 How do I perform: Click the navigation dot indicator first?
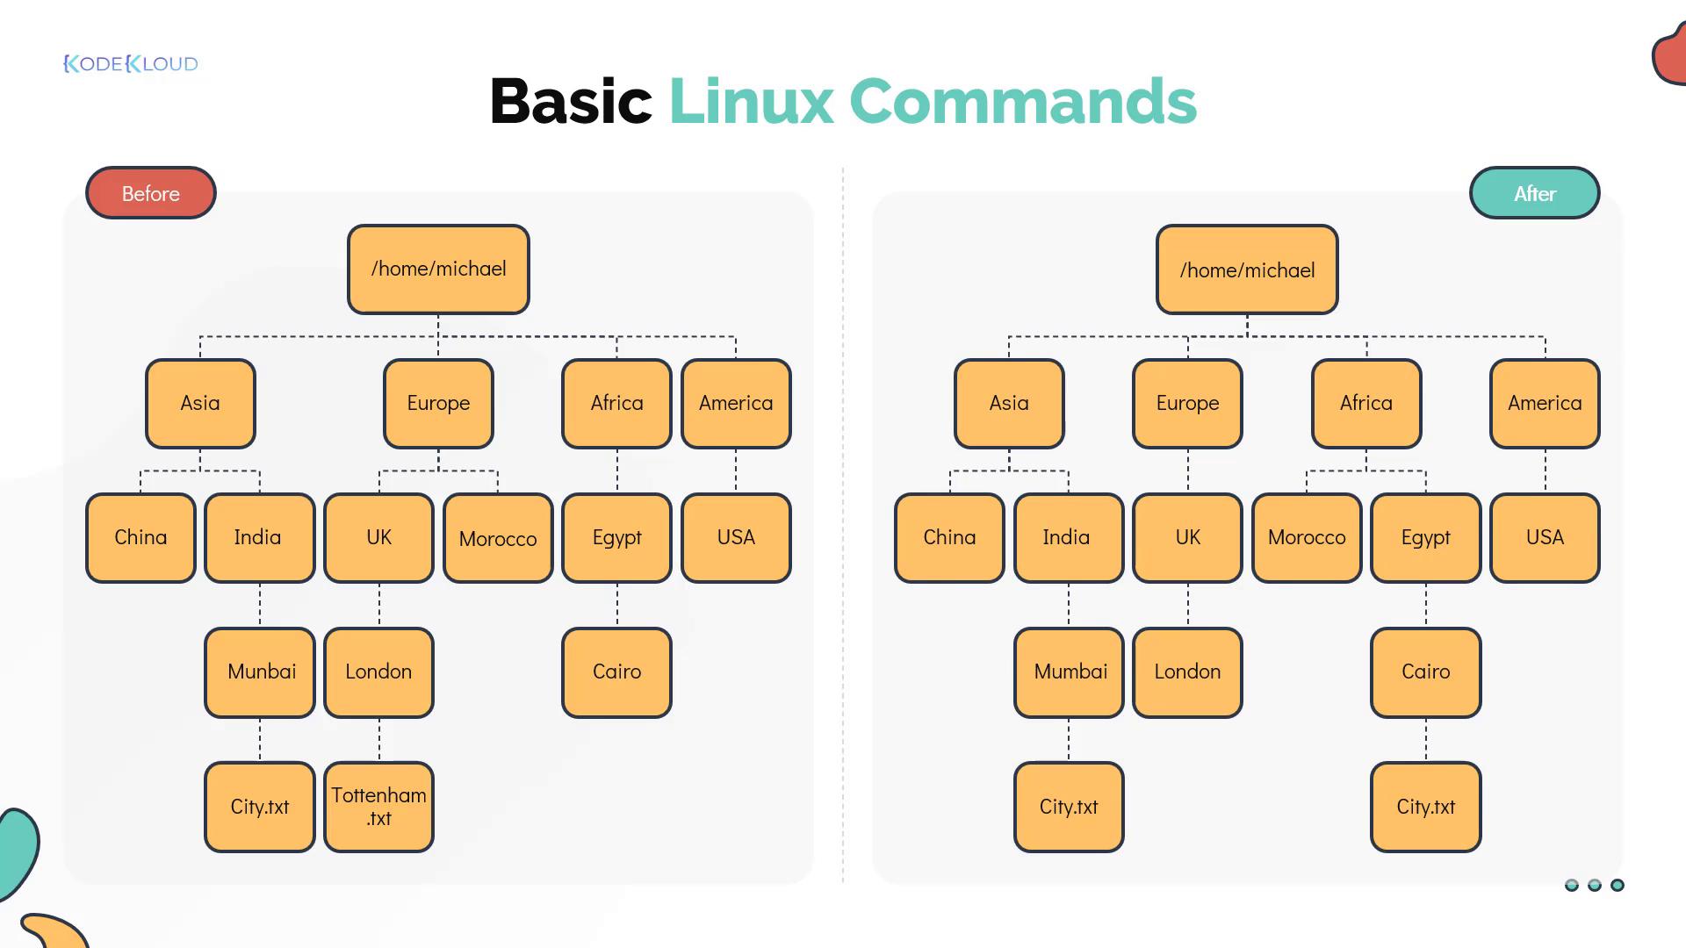click(1573, 886)
